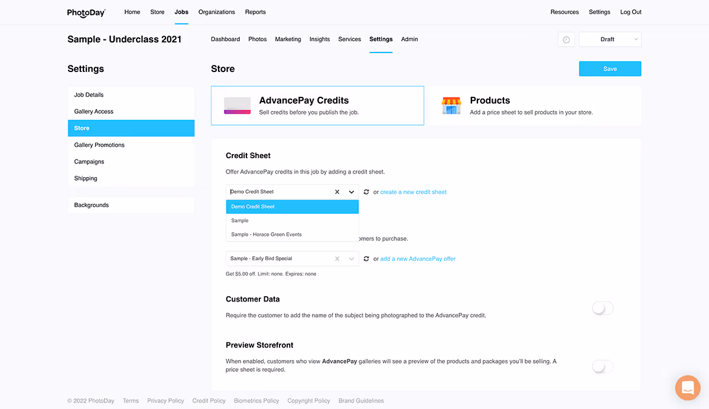Open the Insights tab
The width and height of the screenshot is (709, 409).
coord(320,39)
